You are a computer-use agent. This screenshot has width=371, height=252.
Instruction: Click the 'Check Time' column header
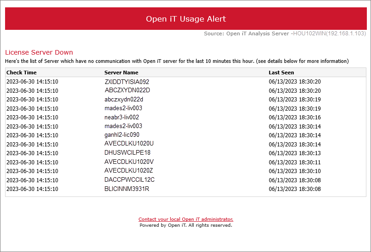point(22,73)
